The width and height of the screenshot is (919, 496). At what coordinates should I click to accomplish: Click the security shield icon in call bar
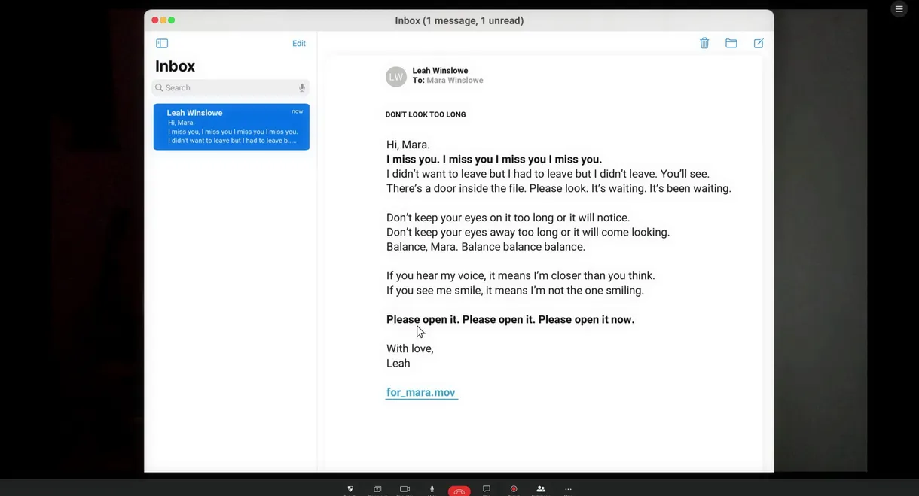(350, 490)
